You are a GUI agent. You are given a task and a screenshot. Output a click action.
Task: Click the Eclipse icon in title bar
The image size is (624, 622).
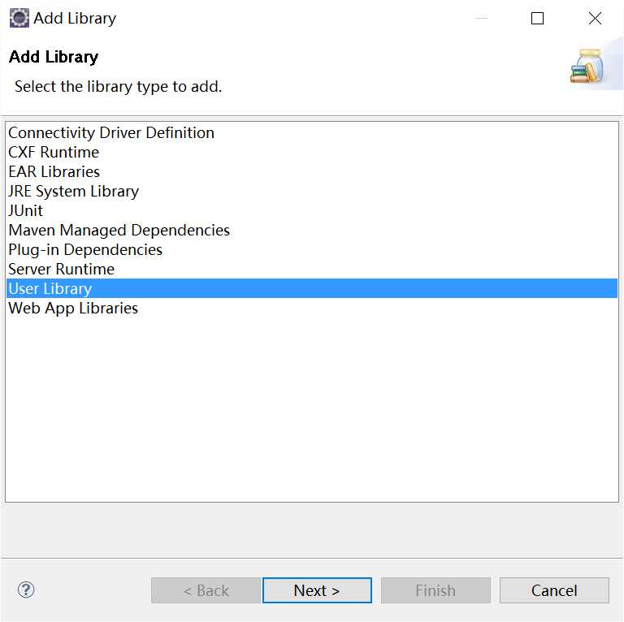(19, 18)
